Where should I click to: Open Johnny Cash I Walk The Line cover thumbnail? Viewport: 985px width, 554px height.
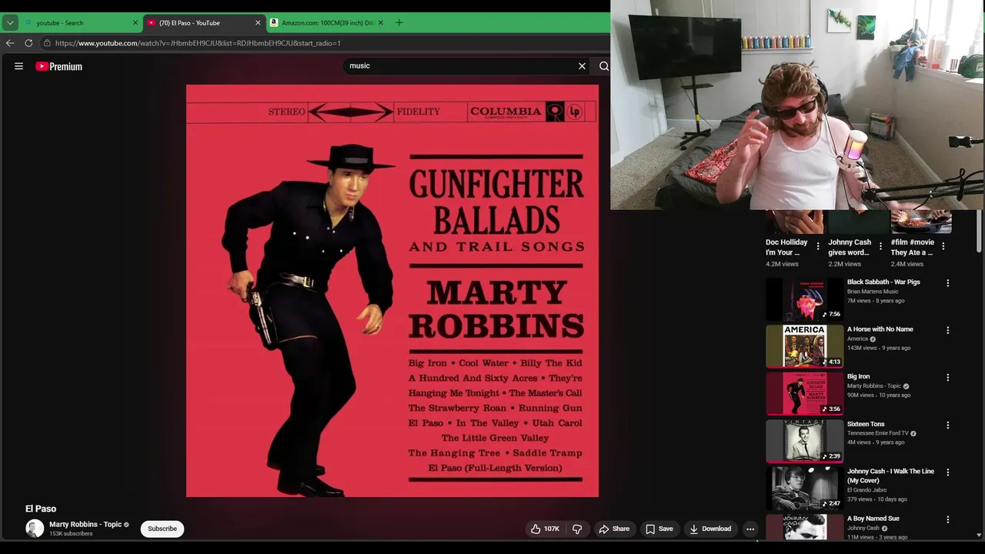(x=804, y=489)
